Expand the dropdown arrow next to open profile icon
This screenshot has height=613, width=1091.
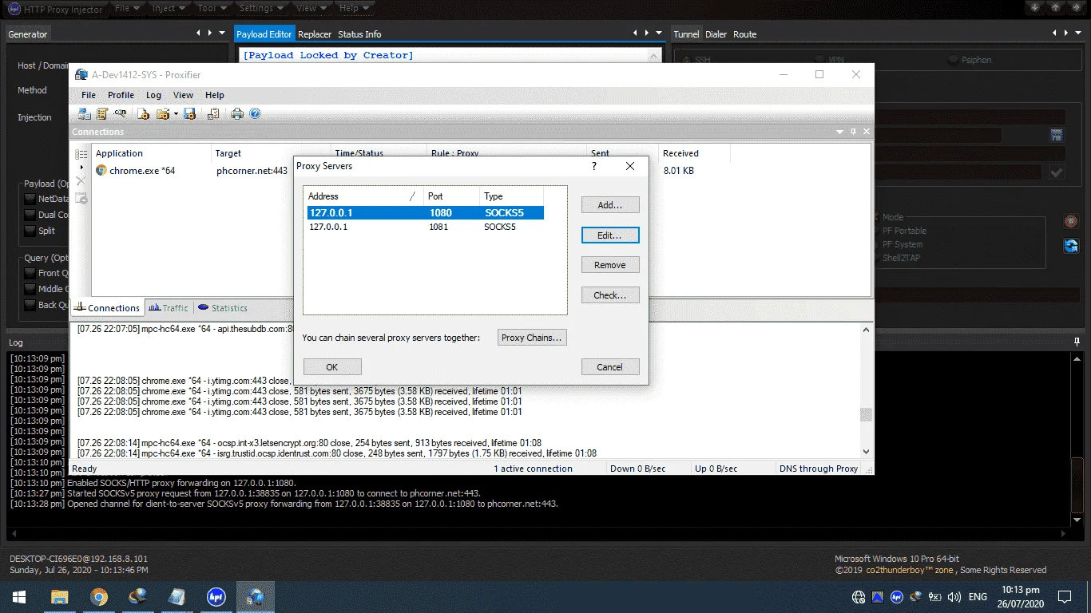pos(176,114)
